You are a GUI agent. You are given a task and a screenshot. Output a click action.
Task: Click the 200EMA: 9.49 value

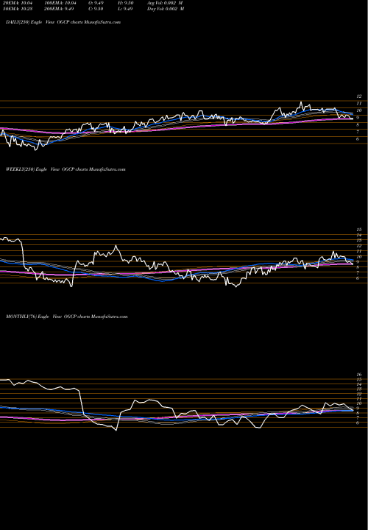pyautogui.click(x=59, y=9)
